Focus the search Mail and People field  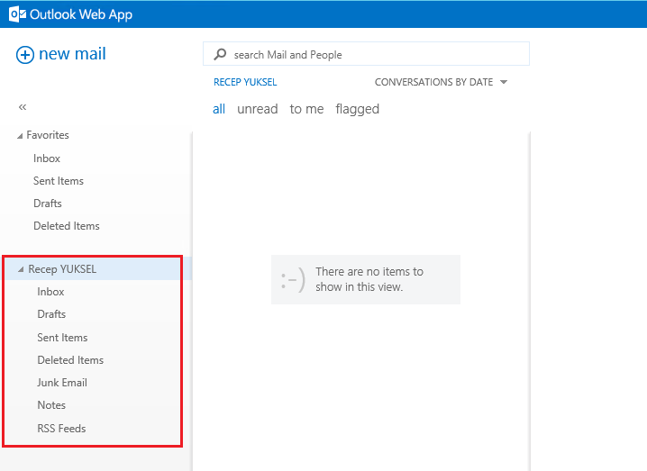[x=366, y=54]
